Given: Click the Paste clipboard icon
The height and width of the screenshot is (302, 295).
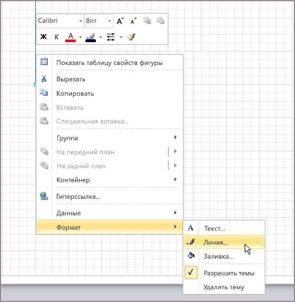Looking at the screenshot, I should tap(44, 106).
